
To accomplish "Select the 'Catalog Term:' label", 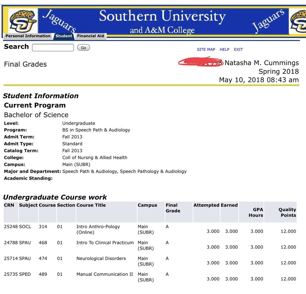I will (x=21, y=151).
